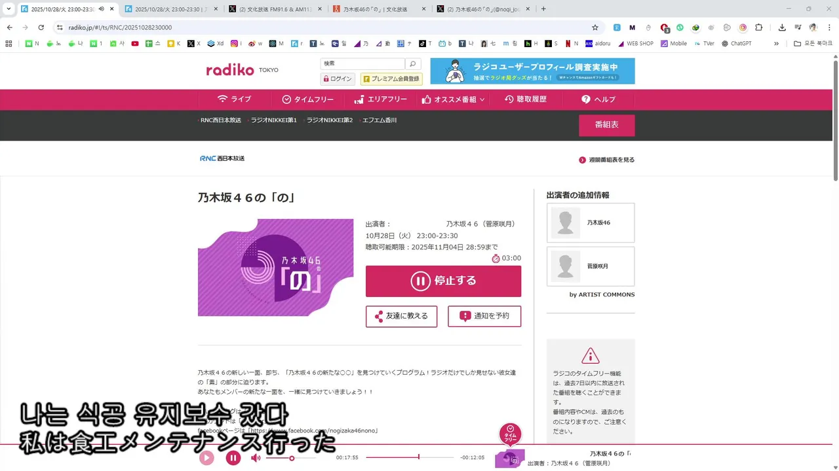Open the Instagram bookmark
Viewport: 839px width, 471px height.
tap(236, 44)
